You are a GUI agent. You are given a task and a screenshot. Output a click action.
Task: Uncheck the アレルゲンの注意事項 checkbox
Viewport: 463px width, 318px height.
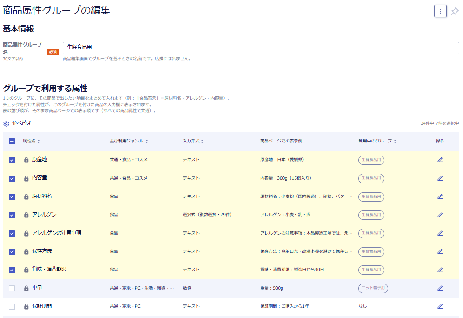(12, 233)
